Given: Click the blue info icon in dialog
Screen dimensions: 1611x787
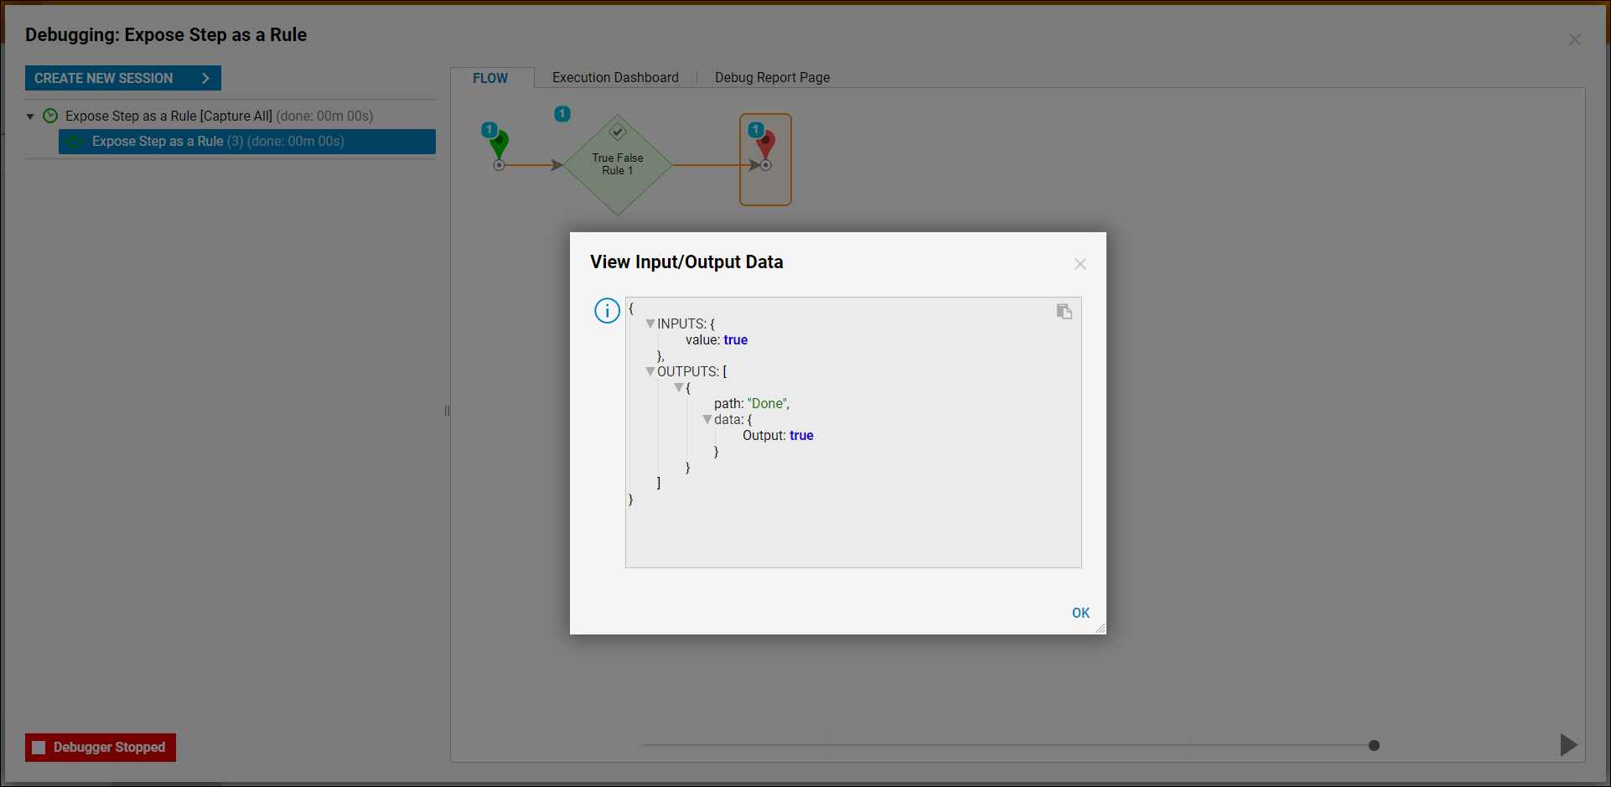Looking at the screenshot, I should [x=607, y=311].
